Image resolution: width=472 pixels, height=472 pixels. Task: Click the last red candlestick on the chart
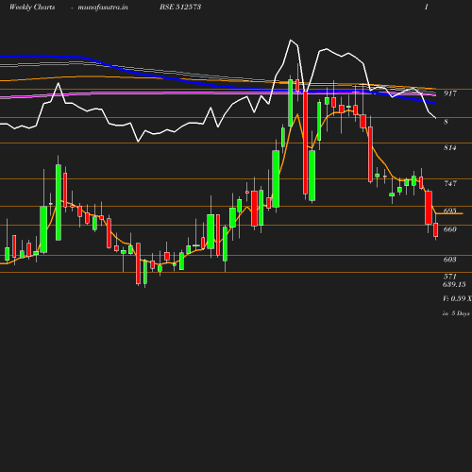pyautogui.click(x=436, y=229)
